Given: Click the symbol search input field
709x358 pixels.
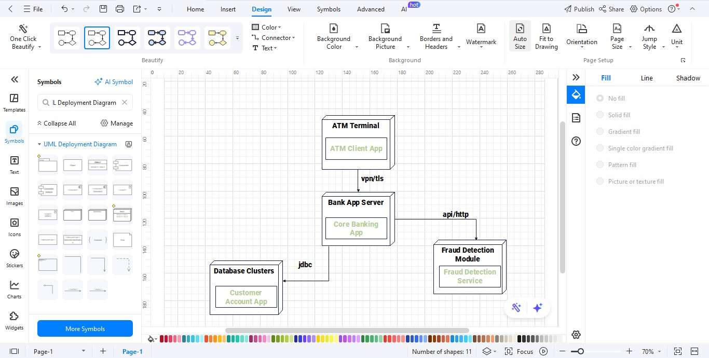Looking at the screenshot, I should (x=83, y=102).
